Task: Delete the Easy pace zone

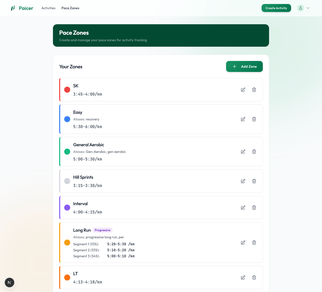Action: tap(254, 119)
